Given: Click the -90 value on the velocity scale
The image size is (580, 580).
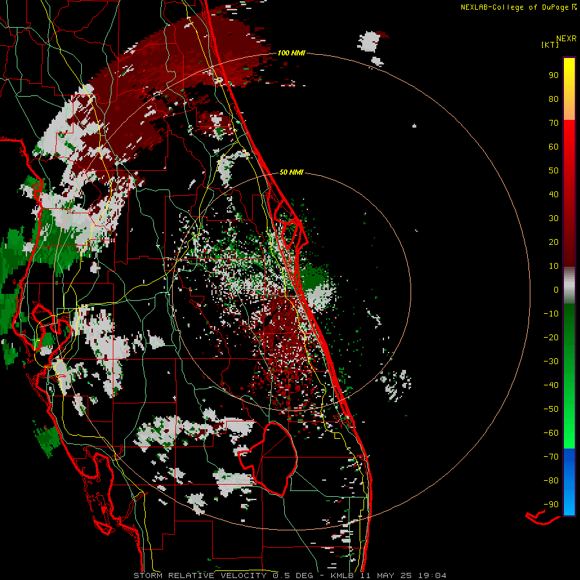Looking at the screenshot, I should pyautogui.click(x=551, y=504).
